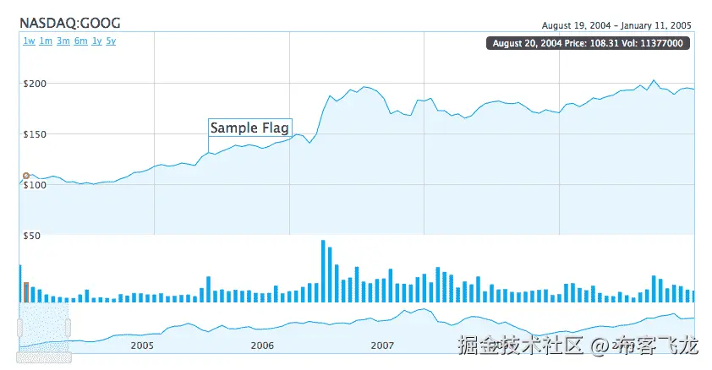Screen dimensions: 712x370
Task: Click the tallest volume bar
Action: [323, 271]
